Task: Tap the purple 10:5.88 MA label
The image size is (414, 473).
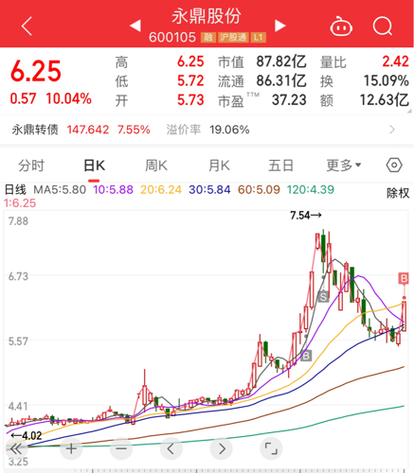Action: tap(113, 190)
